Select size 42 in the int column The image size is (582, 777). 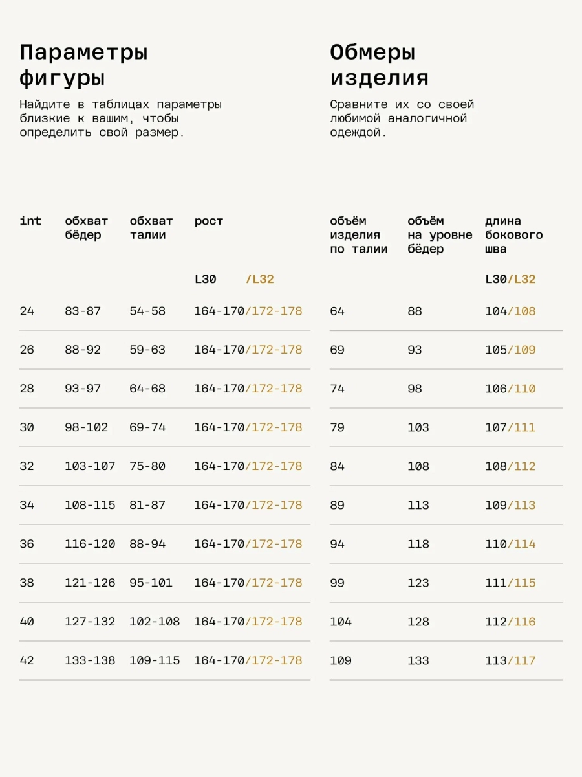27,660
